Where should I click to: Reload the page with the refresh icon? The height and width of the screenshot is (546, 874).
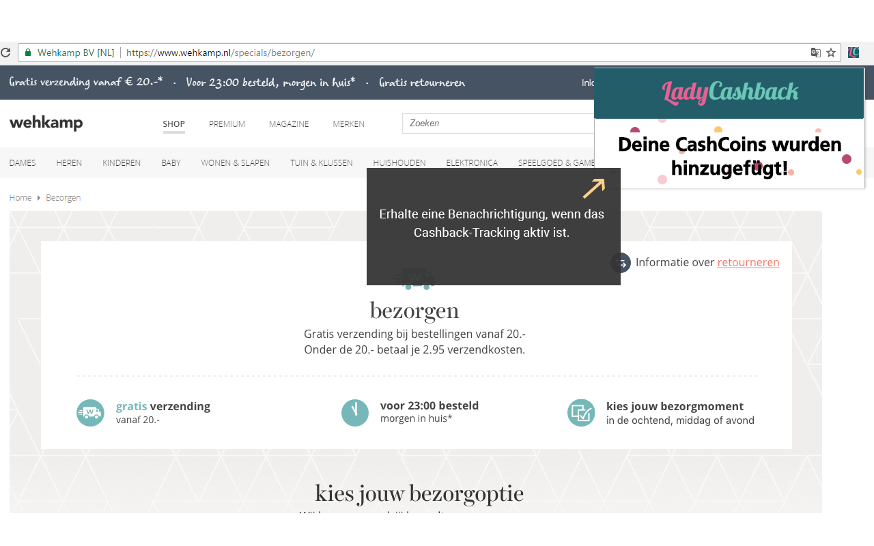point(5,53)
